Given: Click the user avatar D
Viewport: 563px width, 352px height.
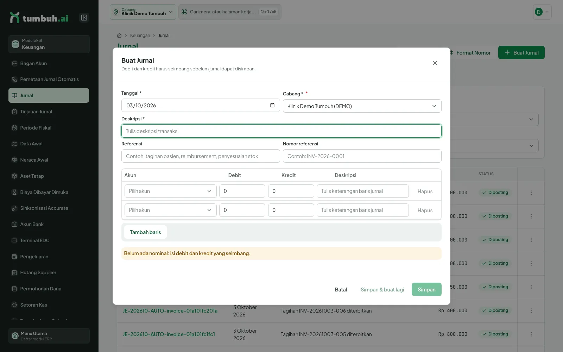Looking at the screenshot, I should [x=538, y=12].
